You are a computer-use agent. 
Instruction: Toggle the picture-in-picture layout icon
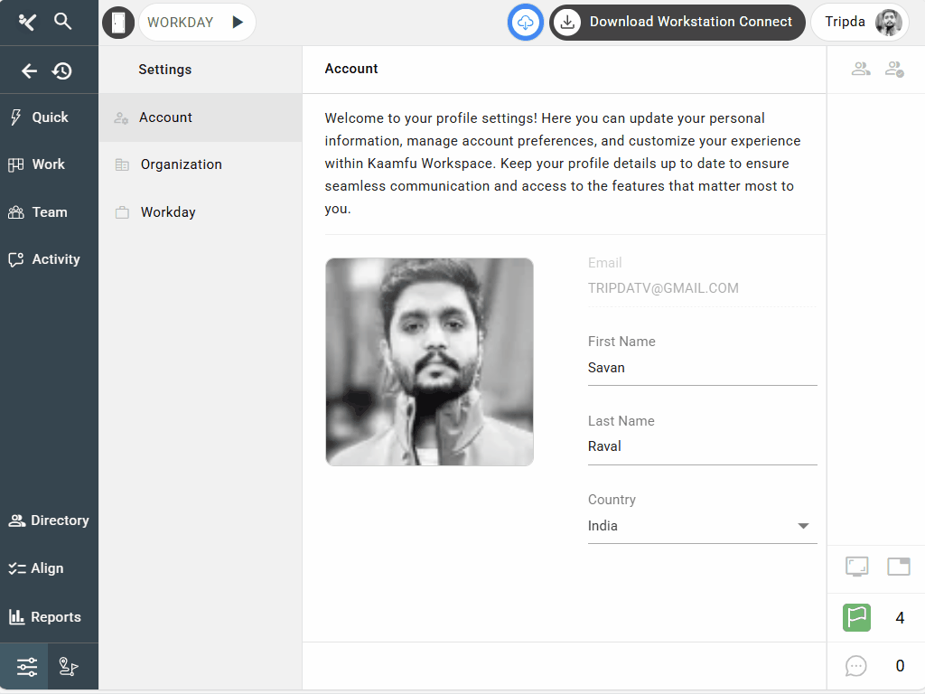click(x=898, y=567)
